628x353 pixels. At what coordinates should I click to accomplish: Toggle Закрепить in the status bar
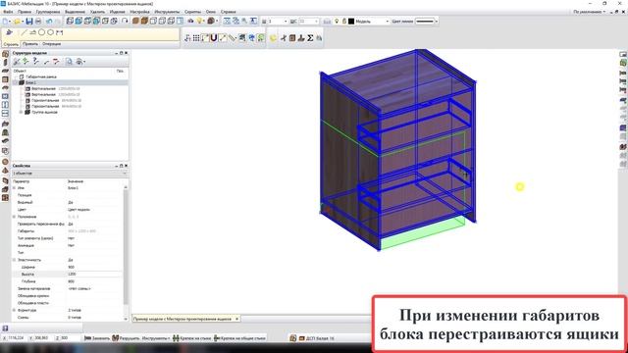(97, 338)
